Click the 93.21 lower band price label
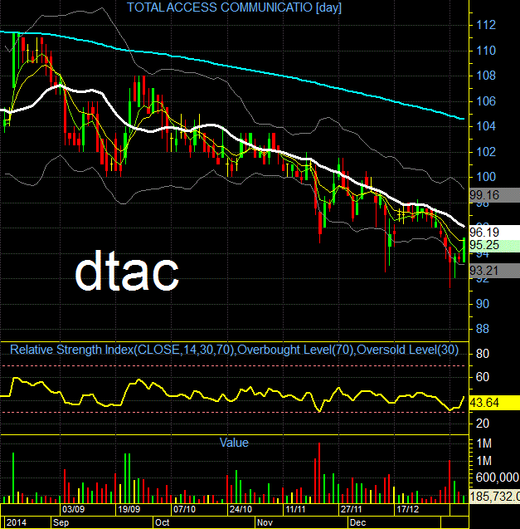Viewport: 520px width, 529px height. pyautogui.click(x=494, y=271)
